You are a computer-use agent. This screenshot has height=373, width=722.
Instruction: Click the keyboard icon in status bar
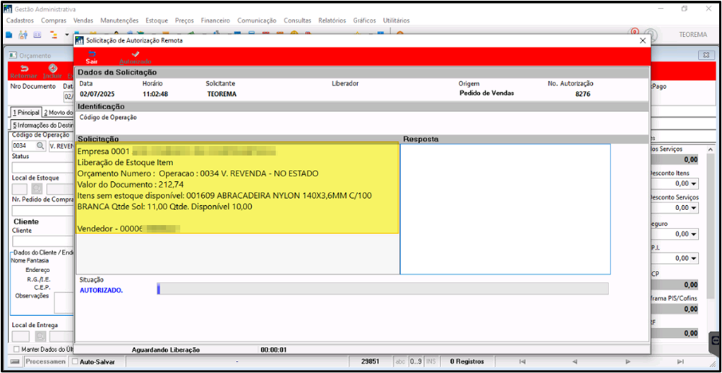coord(16,362)
